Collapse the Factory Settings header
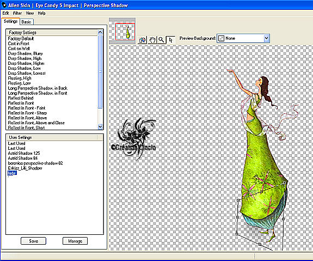 click(52, 32)
